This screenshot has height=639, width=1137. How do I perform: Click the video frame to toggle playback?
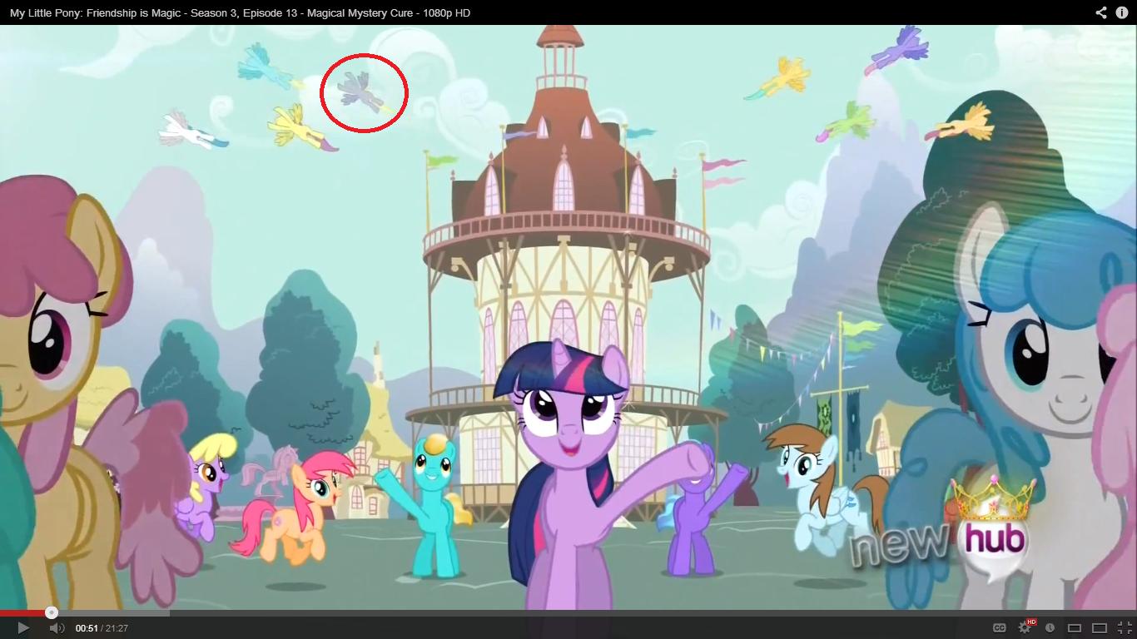point(568,316)
